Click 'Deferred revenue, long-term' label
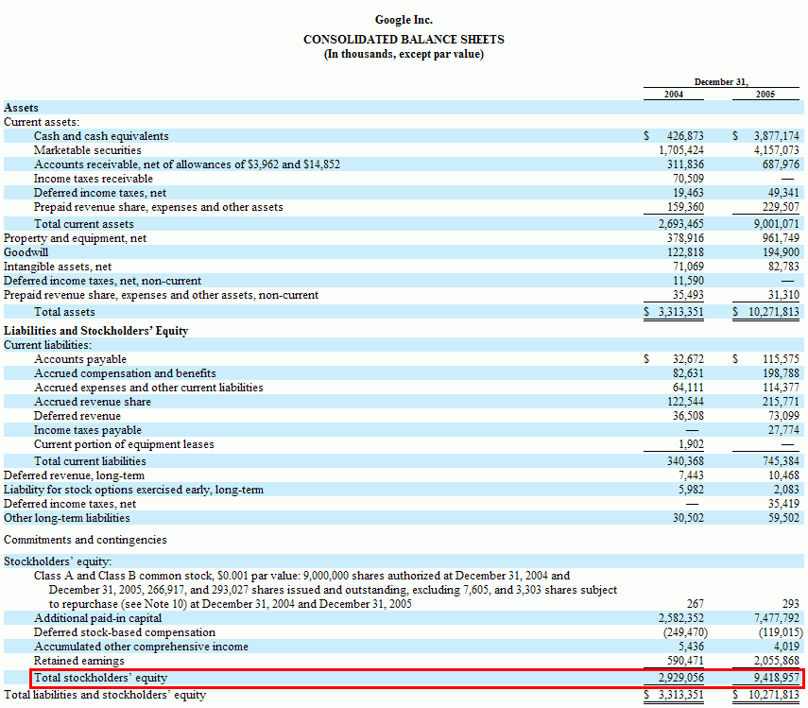The height and width of the screenshot is (708, 808). coord(74,475)
